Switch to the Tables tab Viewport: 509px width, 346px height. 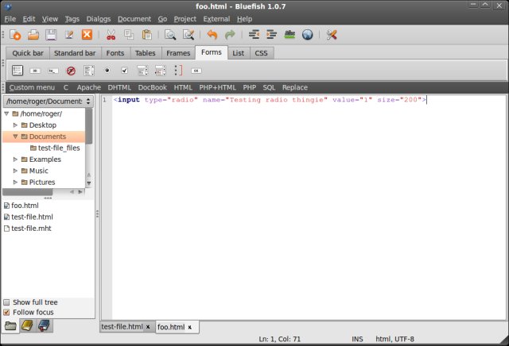tap(145, 53)
